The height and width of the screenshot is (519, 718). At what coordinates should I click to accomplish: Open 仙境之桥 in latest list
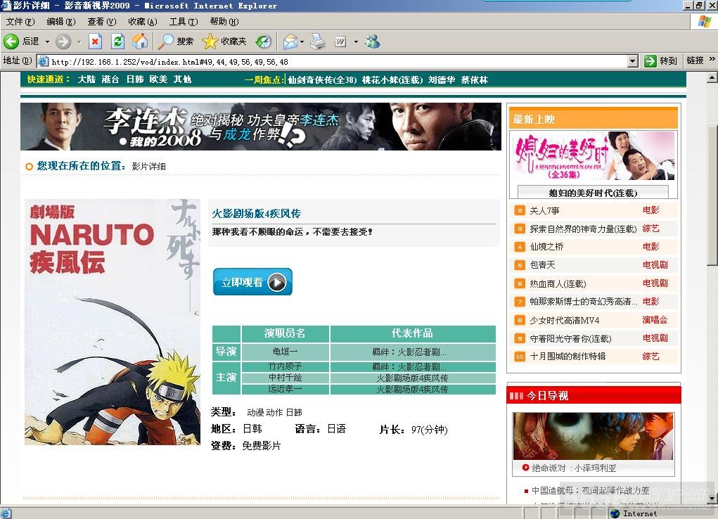(546, 247)
